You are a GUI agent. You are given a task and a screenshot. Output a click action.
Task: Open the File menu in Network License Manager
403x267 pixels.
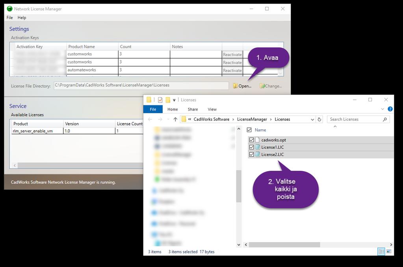pyautogui.click(x=10, y=17)
